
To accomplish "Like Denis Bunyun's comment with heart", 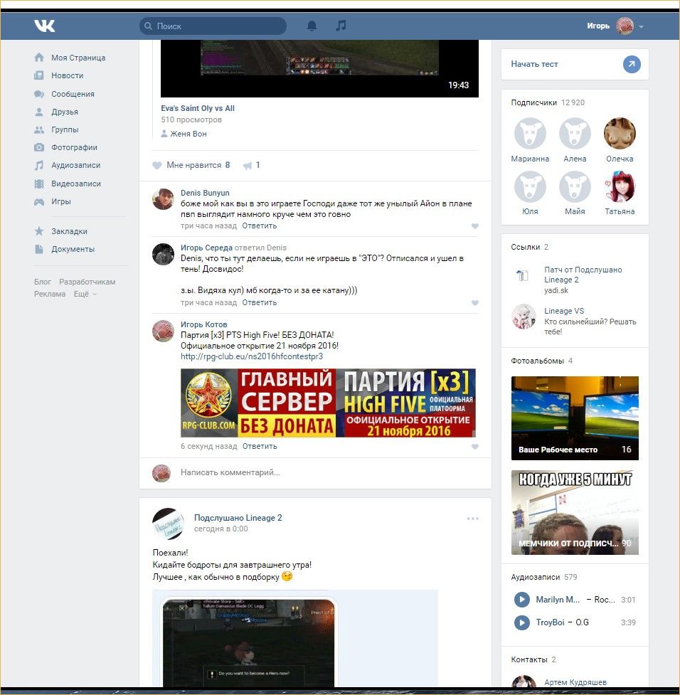I will [x=475, y=226].
